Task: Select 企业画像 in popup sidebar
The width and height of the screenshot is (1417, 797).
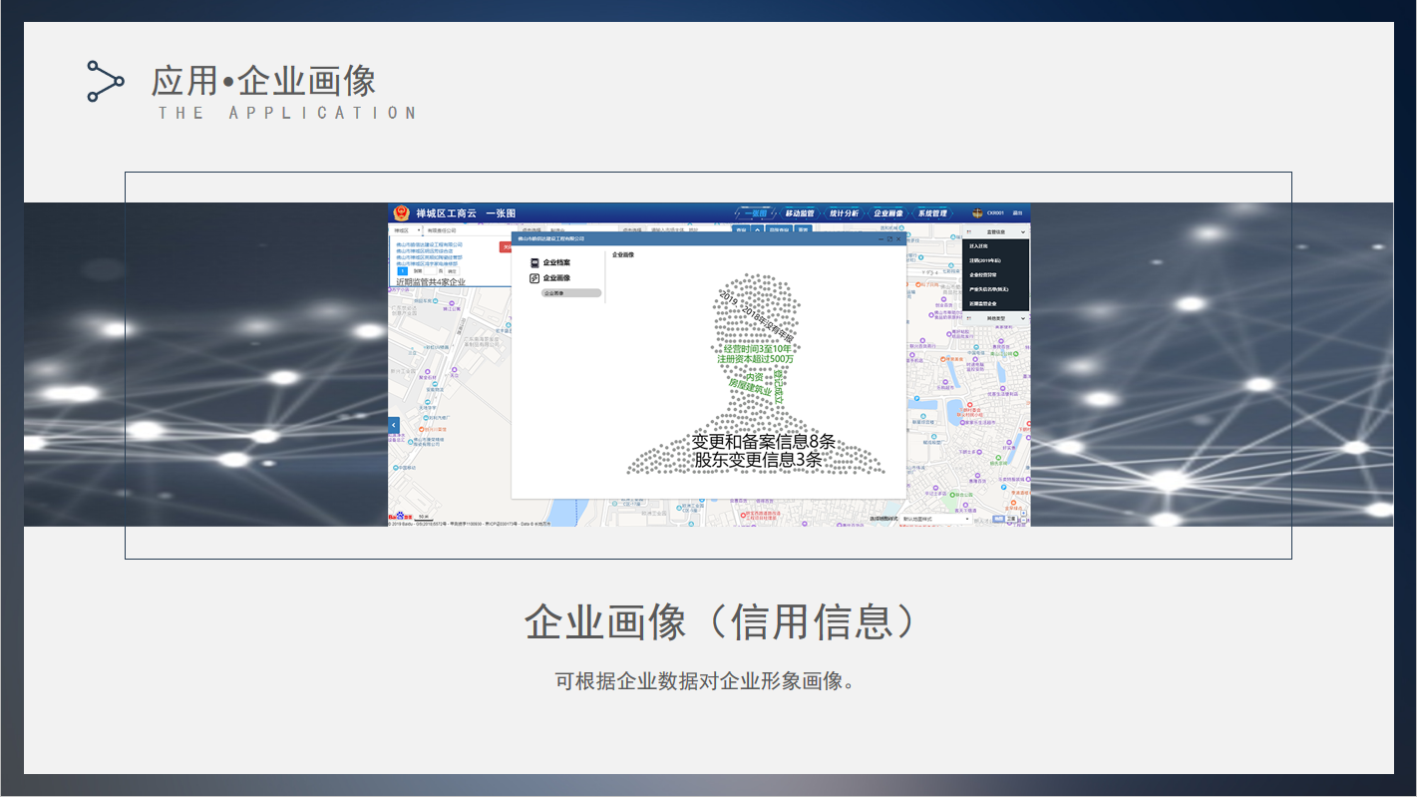Action: click(x=556, y=278)
